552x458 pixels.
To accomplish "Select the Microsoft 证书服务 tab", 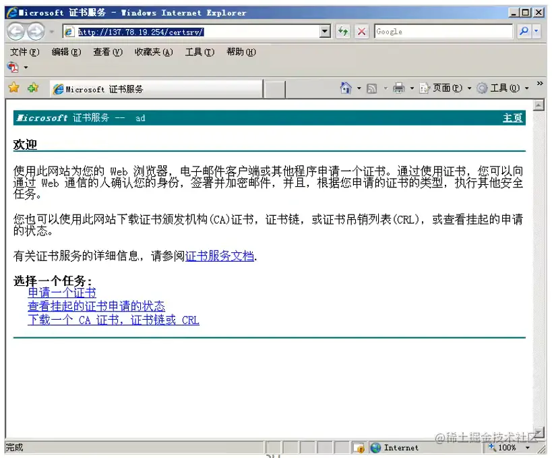I will 157,89.
